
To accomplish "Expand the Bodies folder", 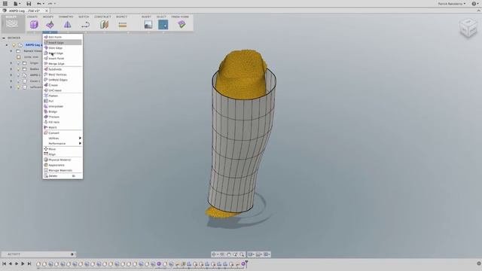I will pos(11,69).
